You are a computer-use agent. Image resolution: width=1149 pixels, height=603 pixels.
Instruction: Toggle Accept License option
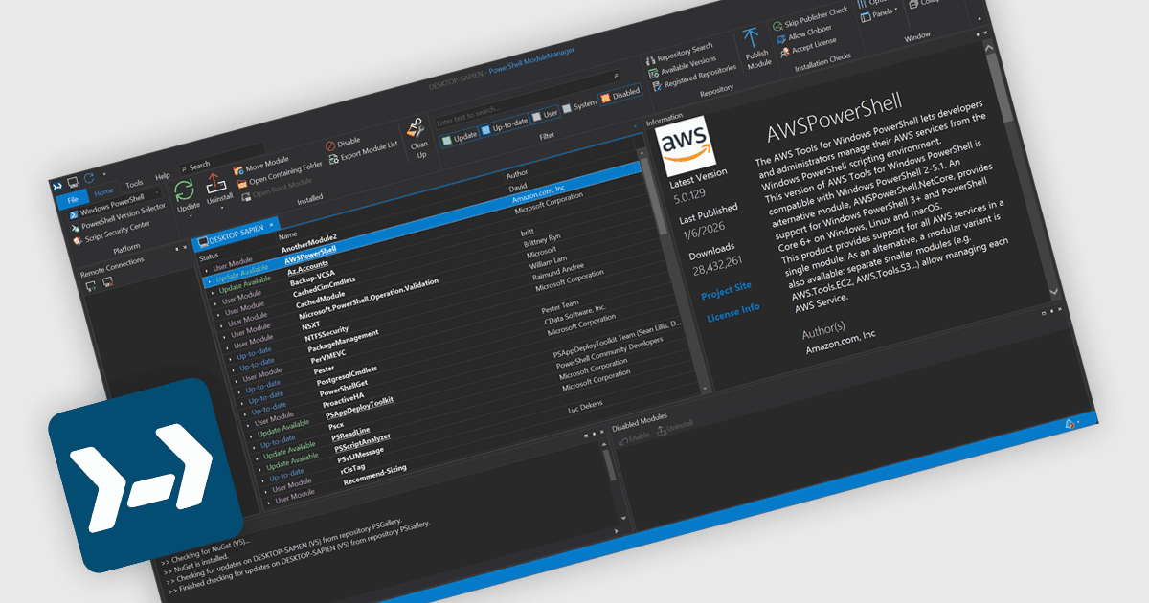806,47
